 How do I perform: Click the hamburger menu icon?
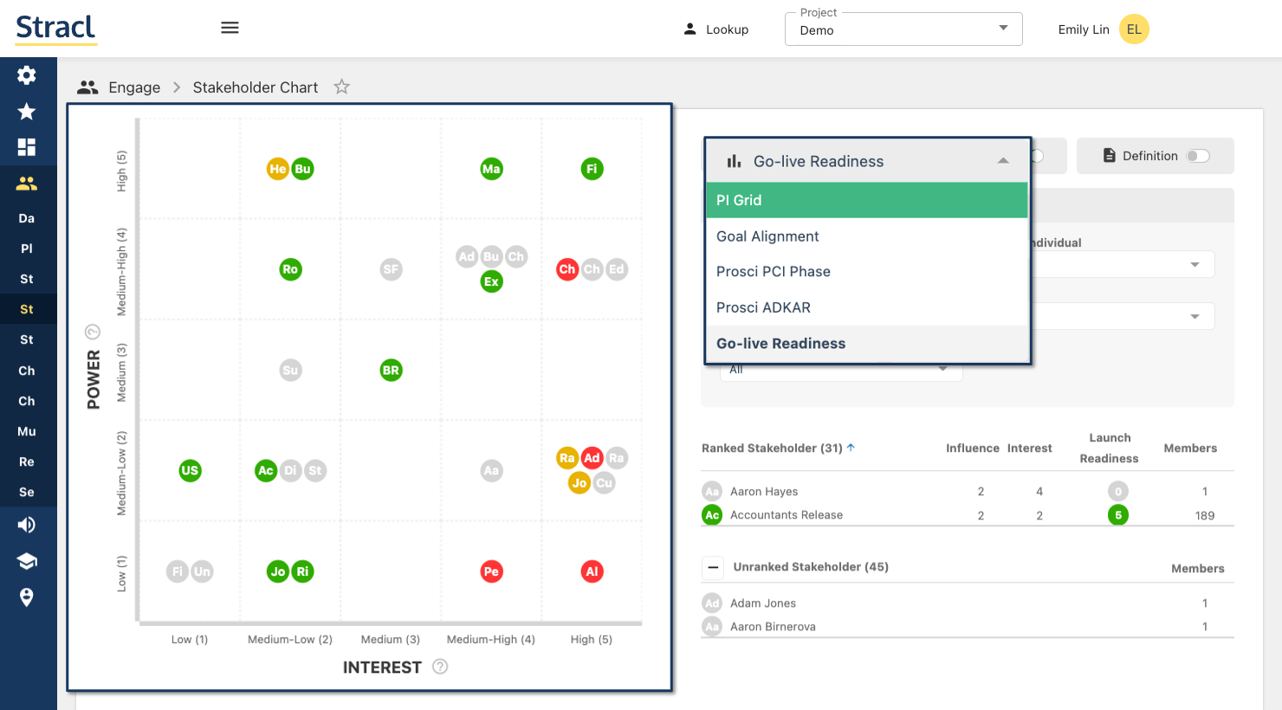[x=230, y=28]
